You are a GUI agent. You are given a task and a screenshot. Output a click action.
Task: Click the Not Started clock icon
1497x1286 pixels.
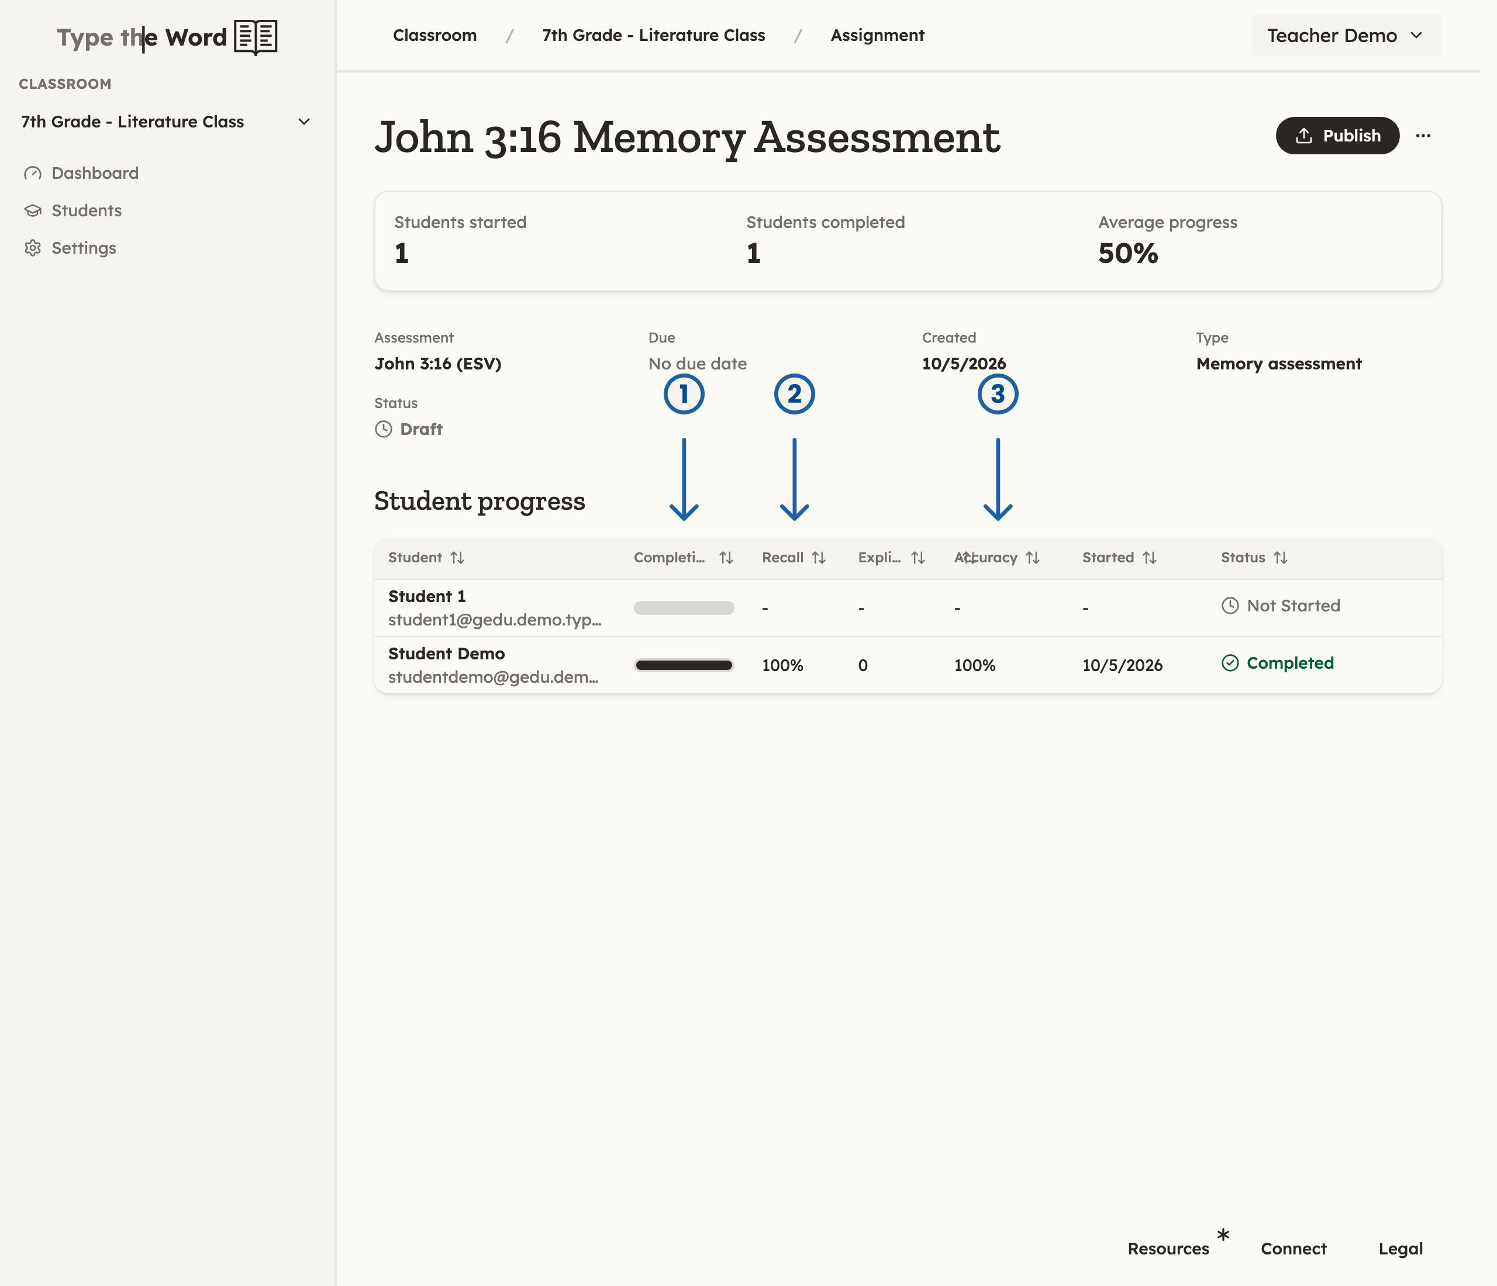1230,606
